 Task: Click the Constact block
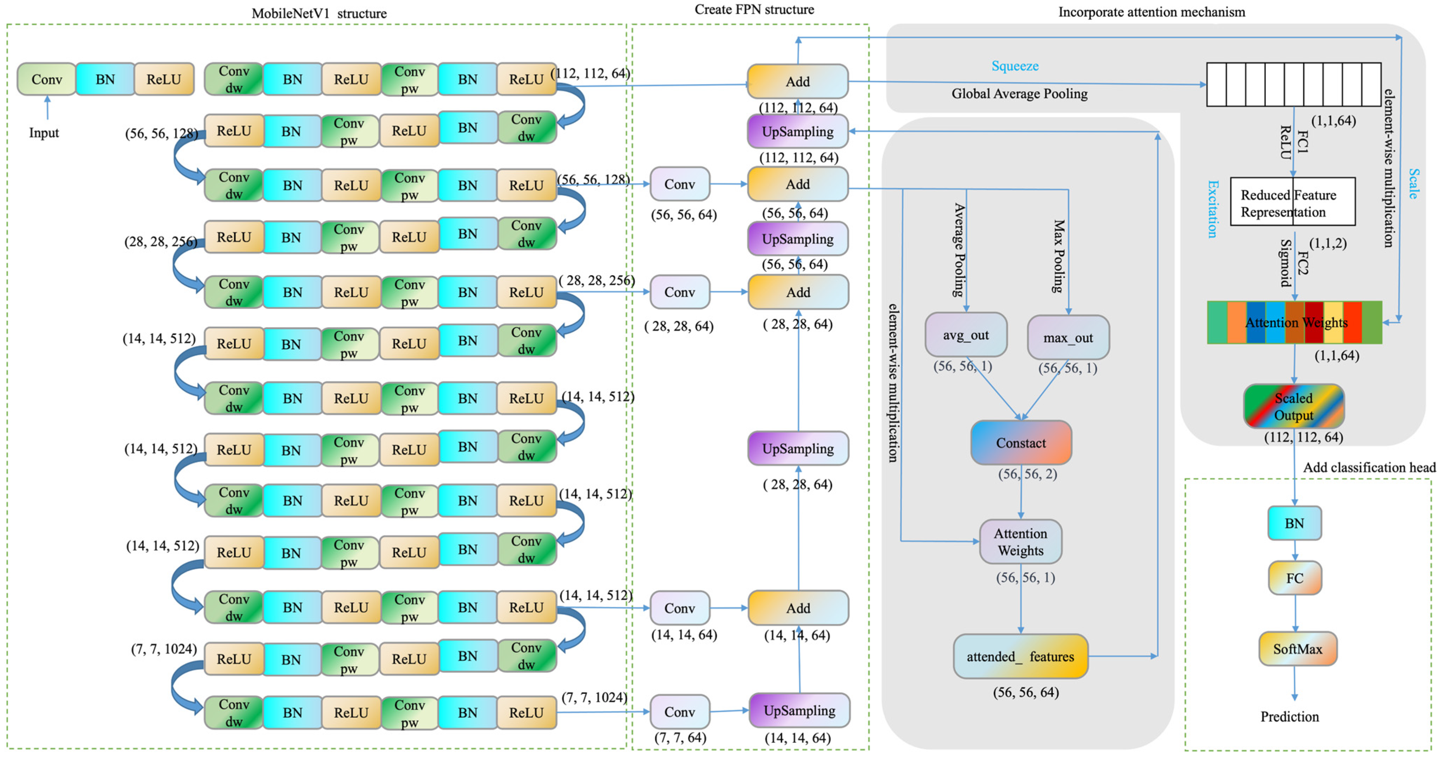1021,442
